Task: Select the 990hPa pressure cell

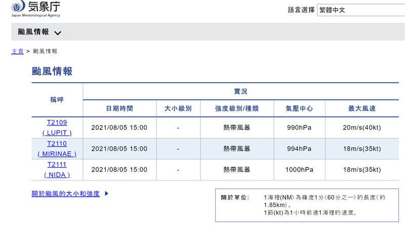Action: (299, 127)
